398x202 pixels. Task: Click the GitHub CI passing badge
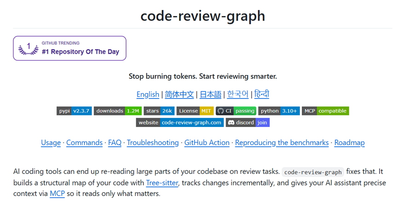[236, 111]
